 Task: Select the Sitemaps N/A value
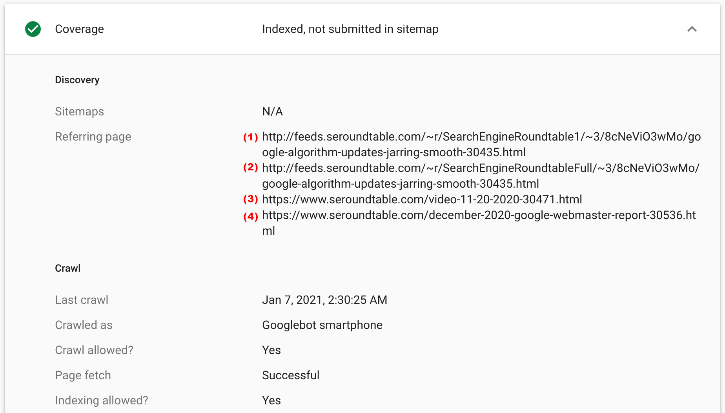click(x=272, y=111)
